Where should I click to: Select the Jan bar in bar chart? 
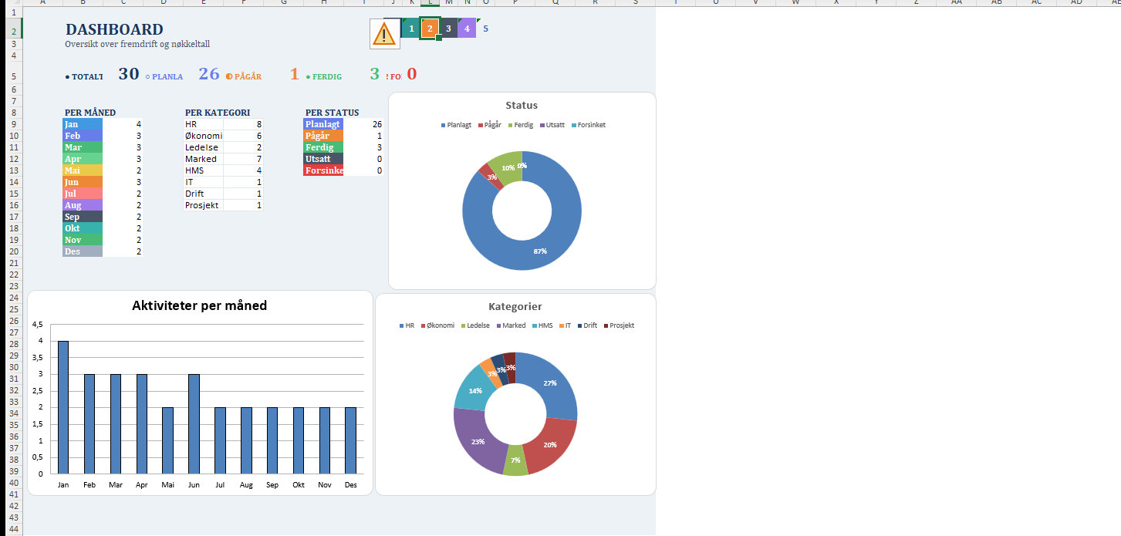point(63,406)
